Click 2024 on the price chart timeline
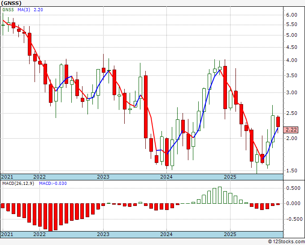305x245 pixels. (166, 177)
